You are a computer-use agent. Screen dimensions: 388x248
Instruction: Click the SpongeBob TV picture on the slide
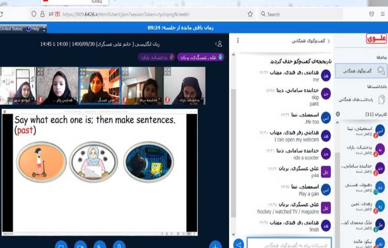[148, 162]
